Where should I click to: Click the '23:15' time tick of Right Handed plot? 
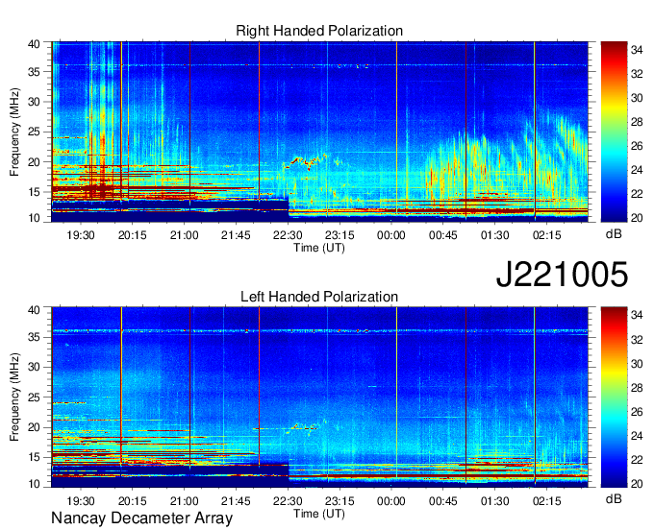[x=340, y=235]
